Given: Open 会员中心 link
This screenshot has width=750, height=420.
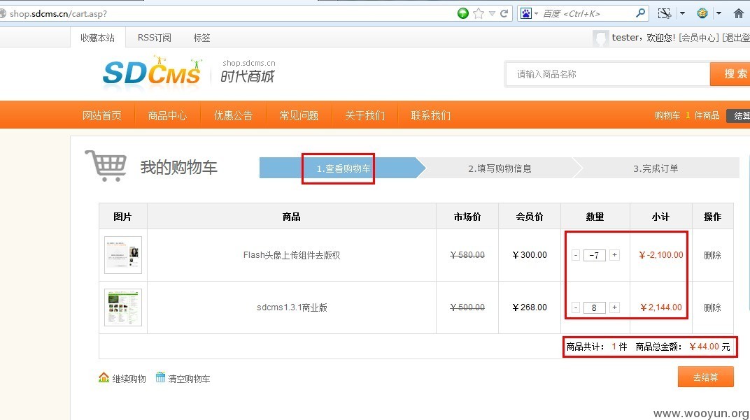Looking at the screenshot, I should pyautogui.click(x=699, y=38).
